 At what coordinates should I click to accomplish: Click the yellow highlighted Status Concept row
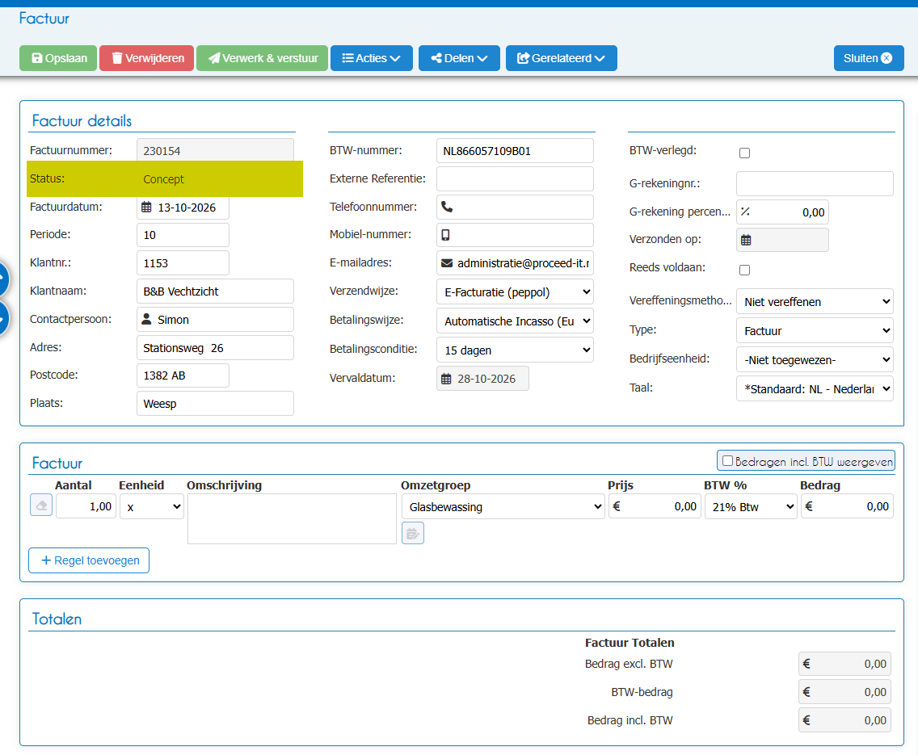[x=165, y=179]
